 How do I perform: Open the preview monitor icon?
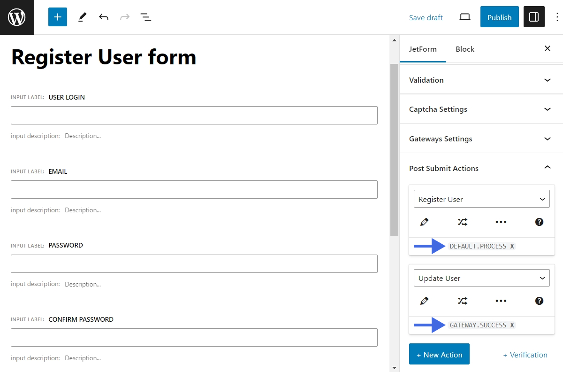click(464, 17)
